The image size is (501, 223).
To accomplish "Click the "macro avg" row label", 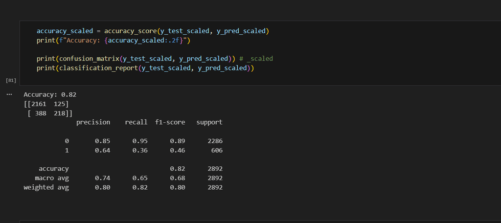I will coord(52,178).
